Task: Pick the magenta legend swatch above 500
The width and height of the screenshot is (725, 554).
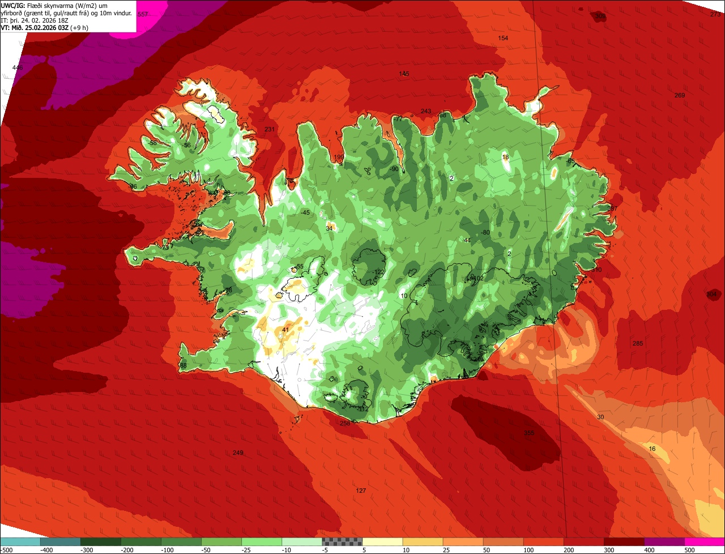Action: pos(705,542)
